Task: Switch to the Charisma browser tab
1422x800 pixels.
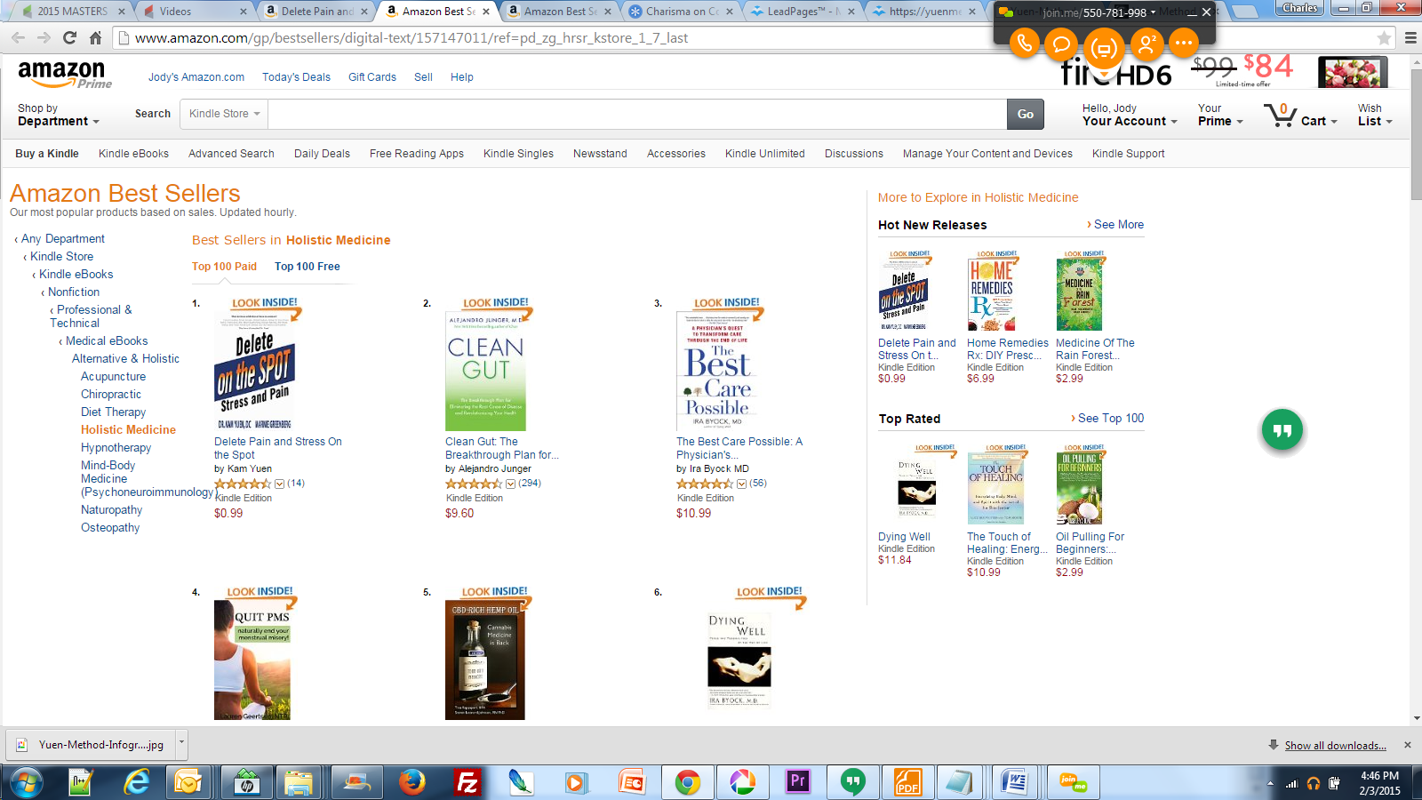Action: 681,12
